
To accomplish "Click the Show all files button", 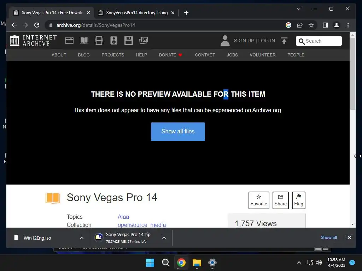I will click(x=178, y=132).
